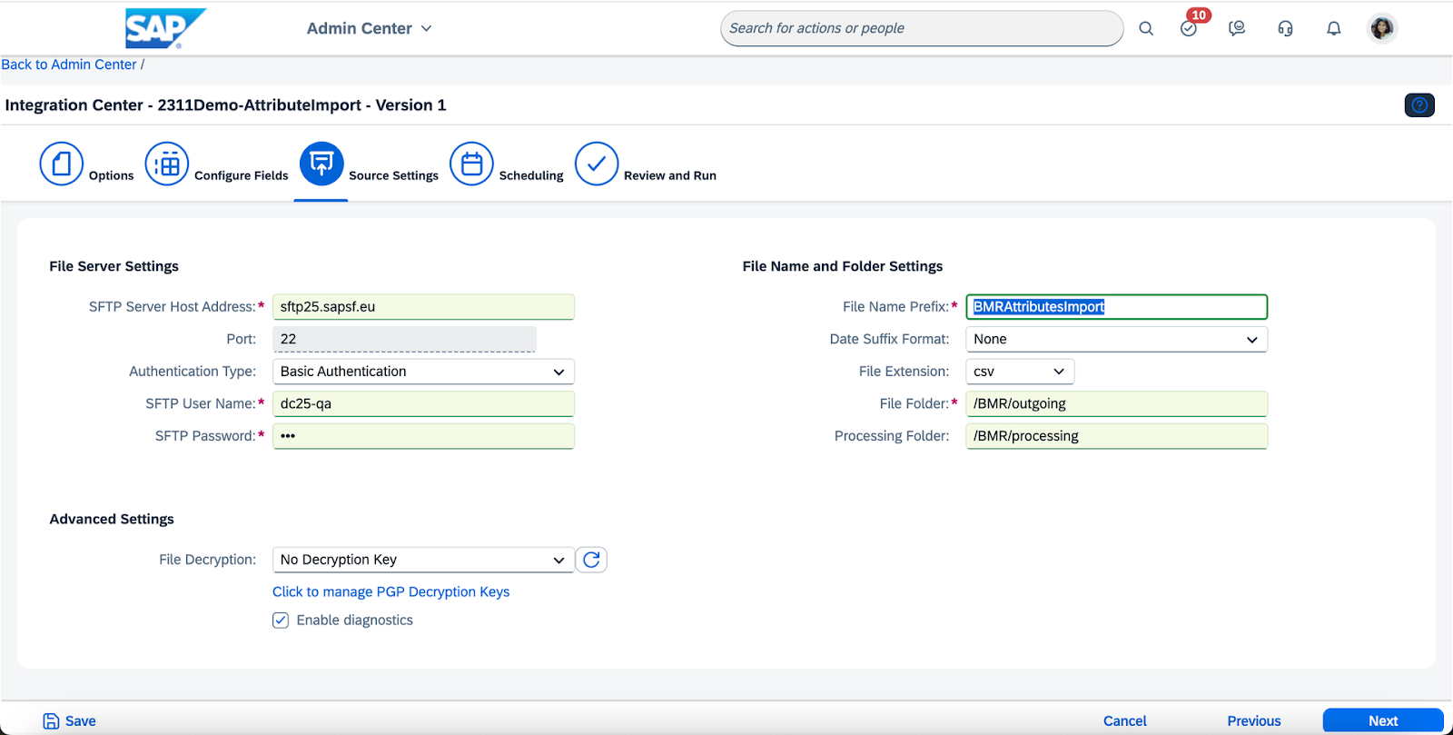Open the community chat icon
The image size is (1453, 735).
click(x=1237, y=28)
